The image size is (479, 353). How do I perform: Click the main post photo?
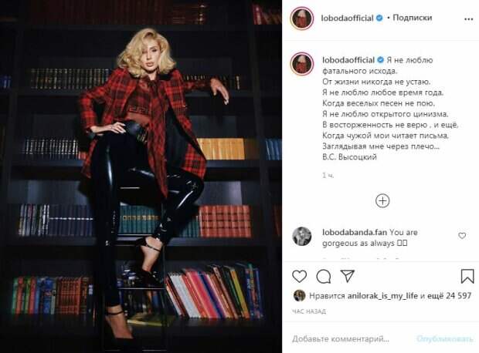141,176
